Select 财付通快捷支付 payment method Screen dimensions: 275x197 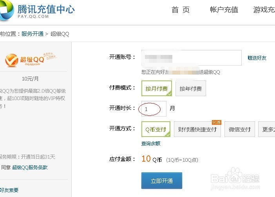197,129
